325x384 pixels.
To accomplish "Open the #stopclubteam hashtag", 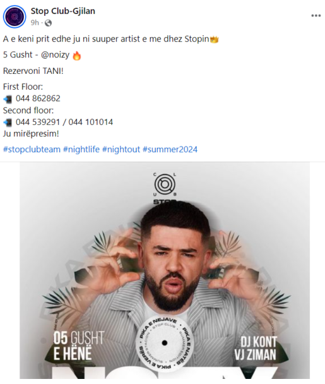I will pos(32,150).
